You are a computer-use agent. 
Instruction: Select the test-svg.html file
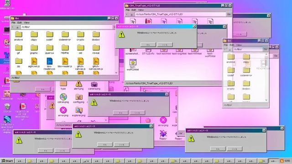(x=179, y=51)
